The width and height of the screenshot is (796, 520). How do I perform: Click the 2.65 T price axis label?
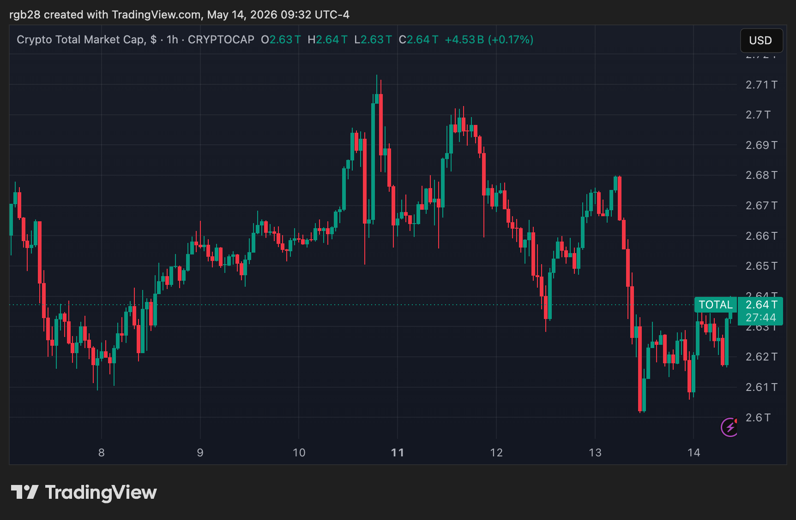tap(761, 266)
